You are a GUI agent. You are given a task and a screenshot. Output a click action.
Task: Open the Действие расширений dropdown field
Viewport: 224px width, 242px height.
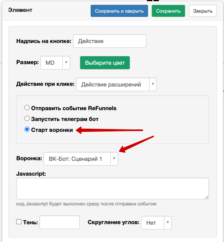[116, 84]
